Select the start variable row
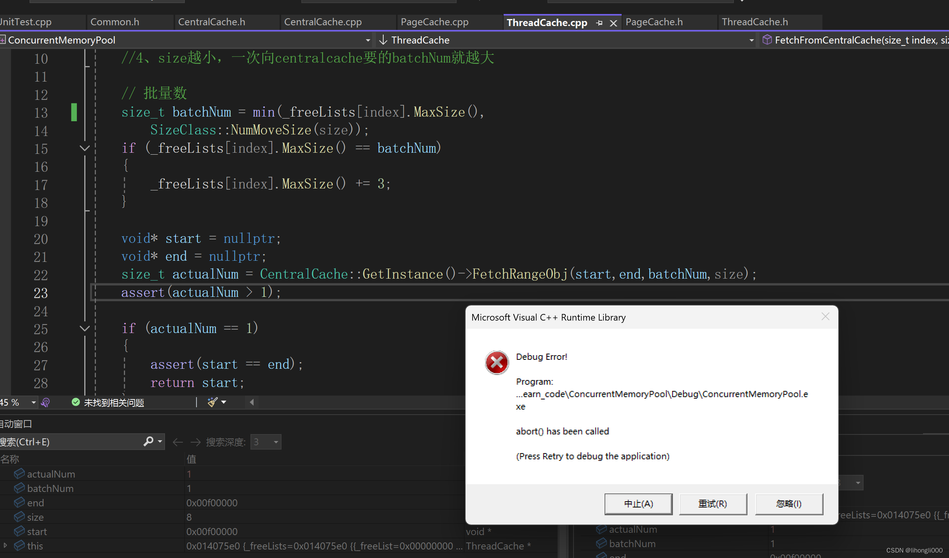 tap(232, 532)
